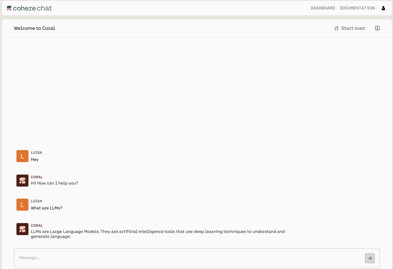393x269 pixels.
Task: Open the info icon beside Start over
Action: [377, 28]
